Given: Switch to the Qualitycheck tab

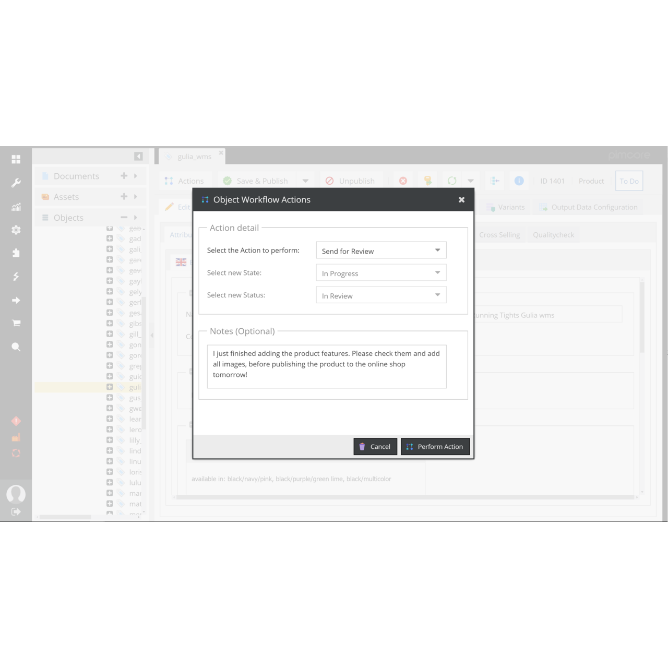Looking at the screenshot, I should pyautogui.click(x=553, y=235).
